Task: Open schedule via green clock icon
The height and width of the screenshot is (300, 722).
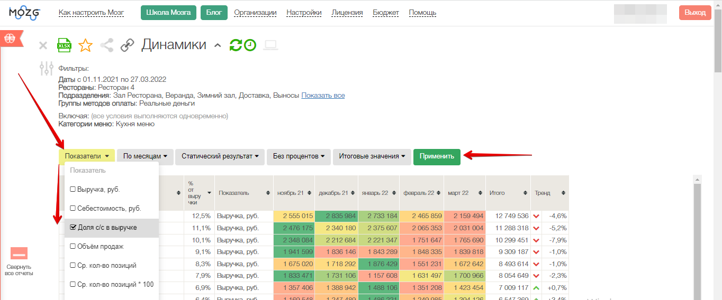Action: (250, 45)
